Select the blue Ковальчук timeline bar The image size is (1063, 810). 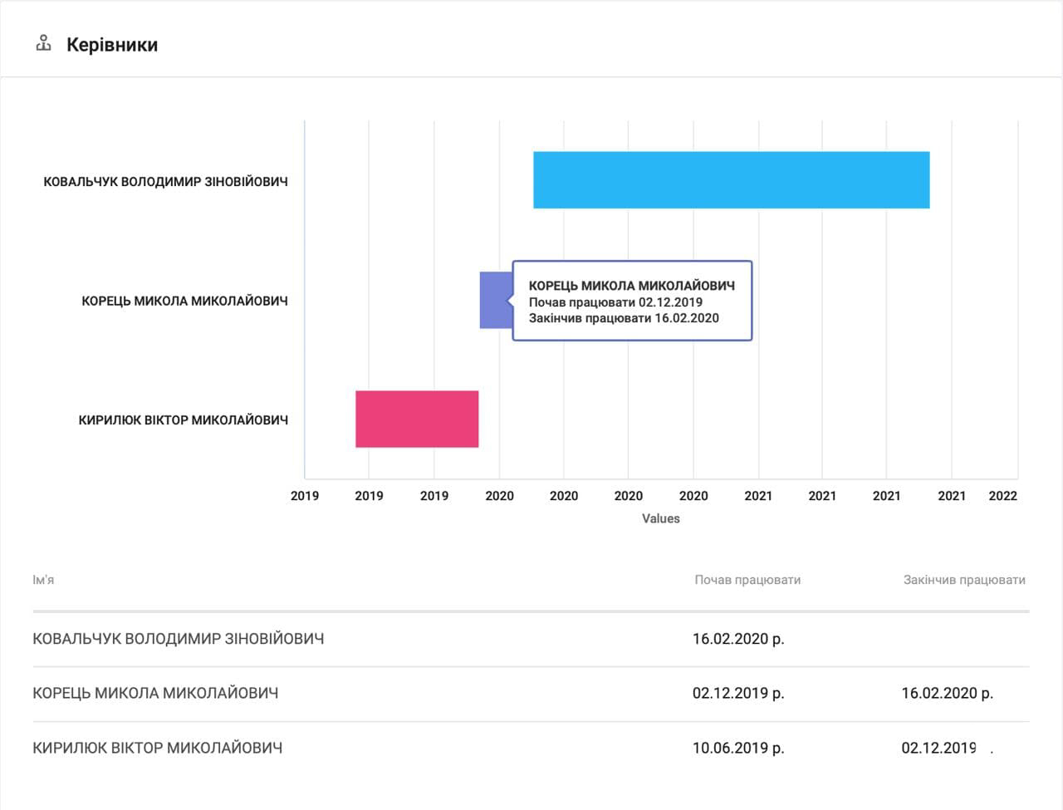tap(731, 179)
